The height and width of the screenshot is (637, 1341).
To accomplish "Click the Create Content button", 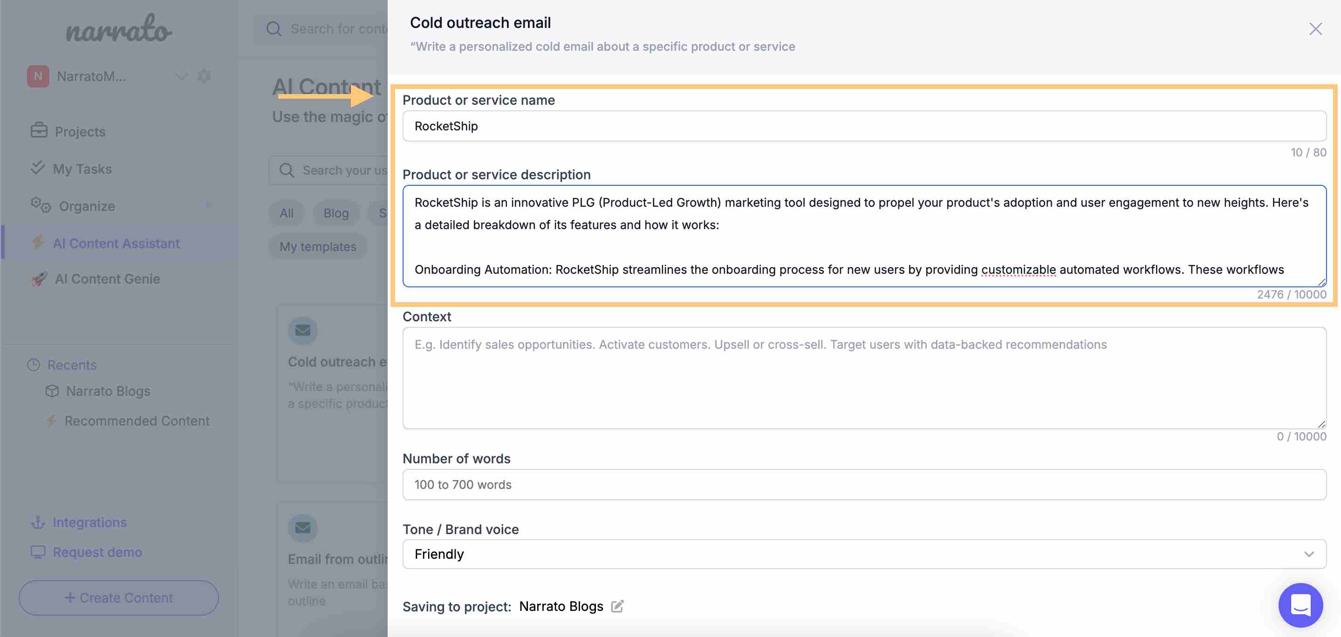I will 119,597.
